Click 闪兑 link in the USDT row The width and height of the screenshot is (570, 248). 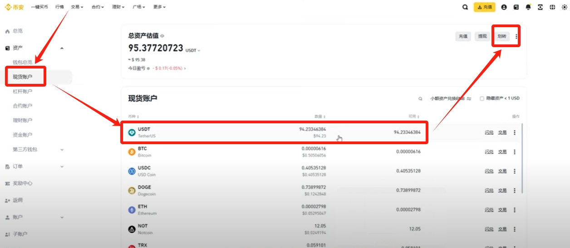point(489,133)
